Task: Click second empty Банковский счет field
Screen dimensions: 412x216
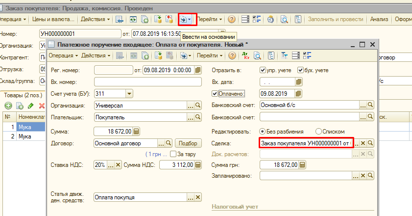Action: point(309,117)
